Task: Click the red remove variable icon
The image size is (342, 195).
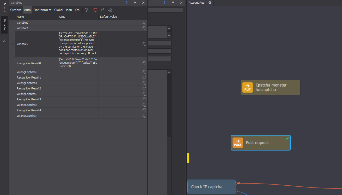Action: tap(95, 10)
